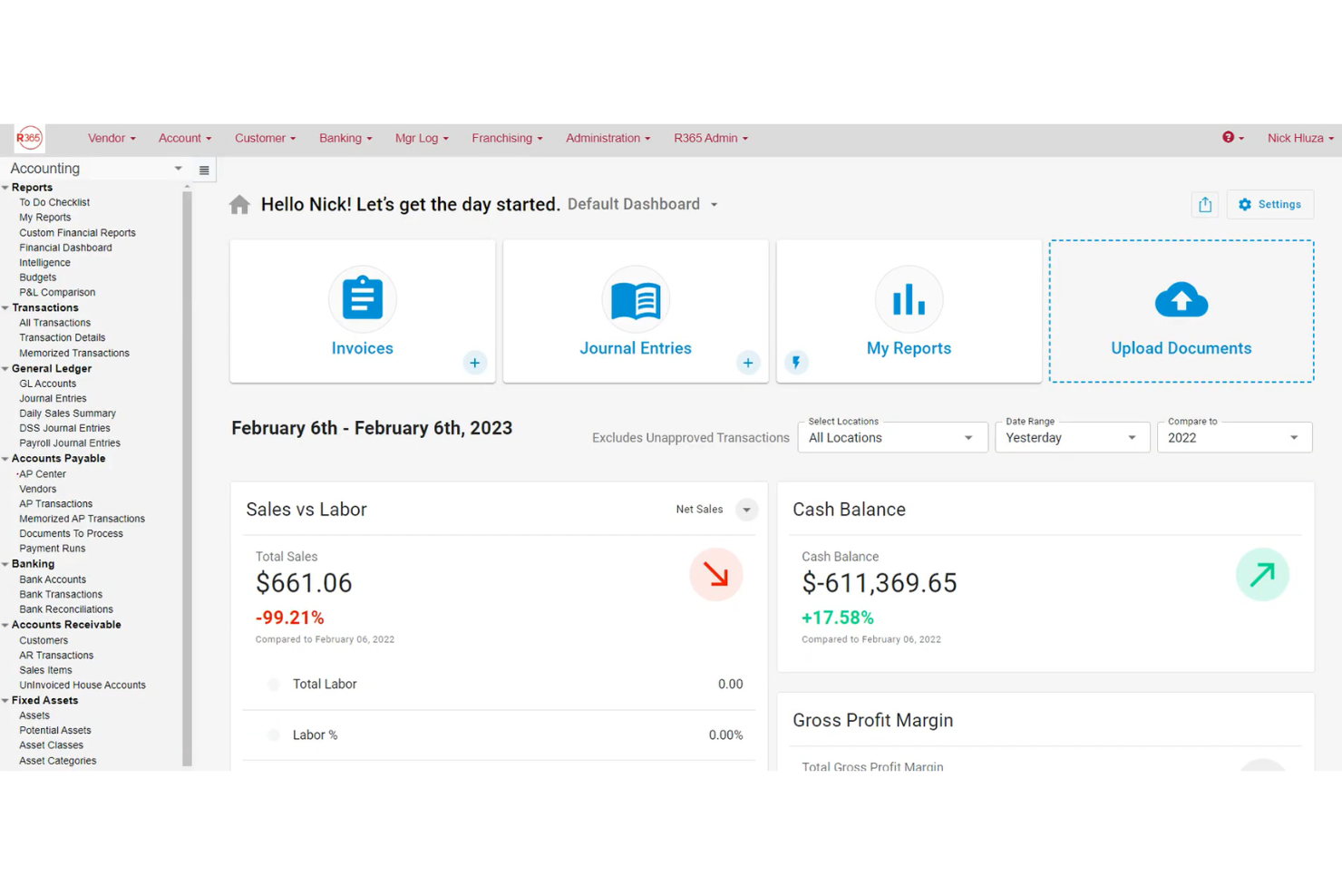Open the Date Range dropdown

1072,437
